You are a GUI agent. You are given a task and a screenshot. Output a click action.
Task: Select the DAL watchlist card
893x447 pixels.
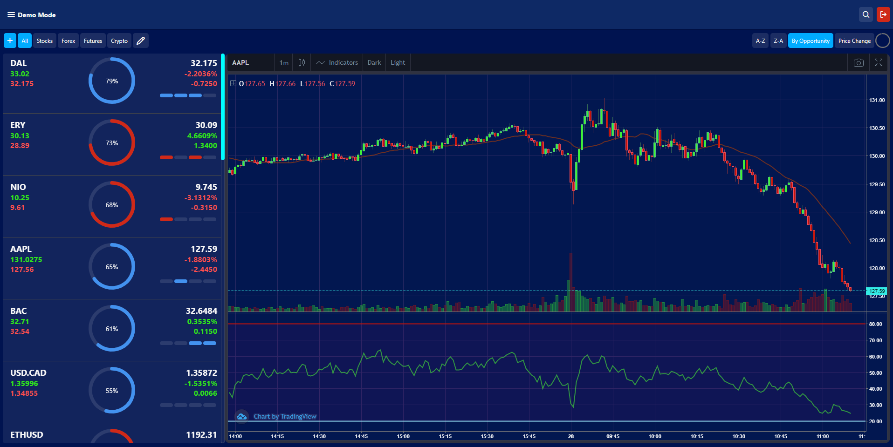tap(112, 82)
